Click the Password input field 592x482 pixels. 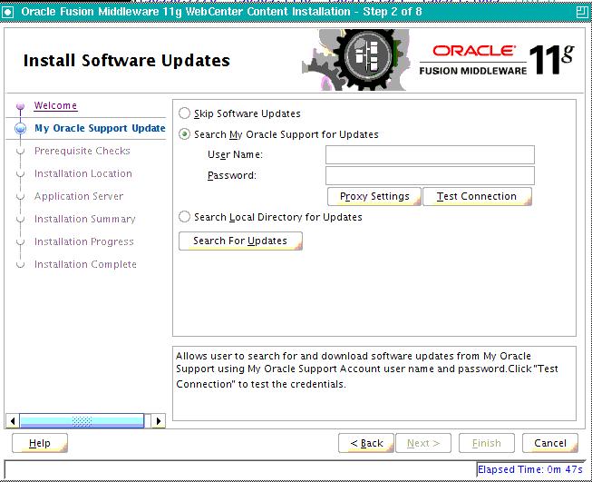click(430, 175)
